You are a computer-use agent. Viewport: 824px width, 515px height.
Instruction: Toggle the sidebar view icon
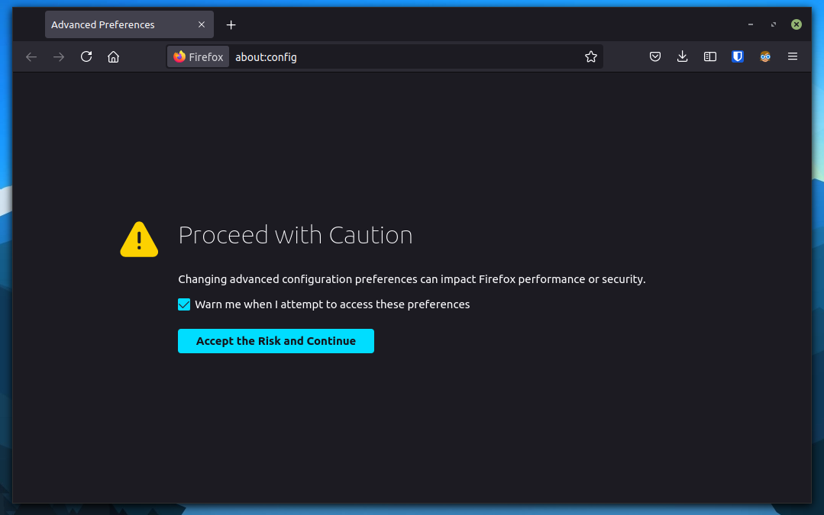point(710,56)
